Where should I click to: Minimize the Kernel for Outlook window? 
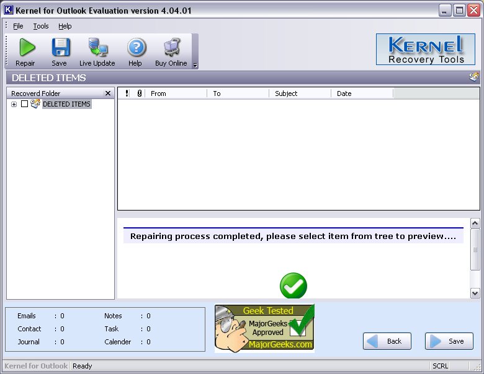(444, 11)
